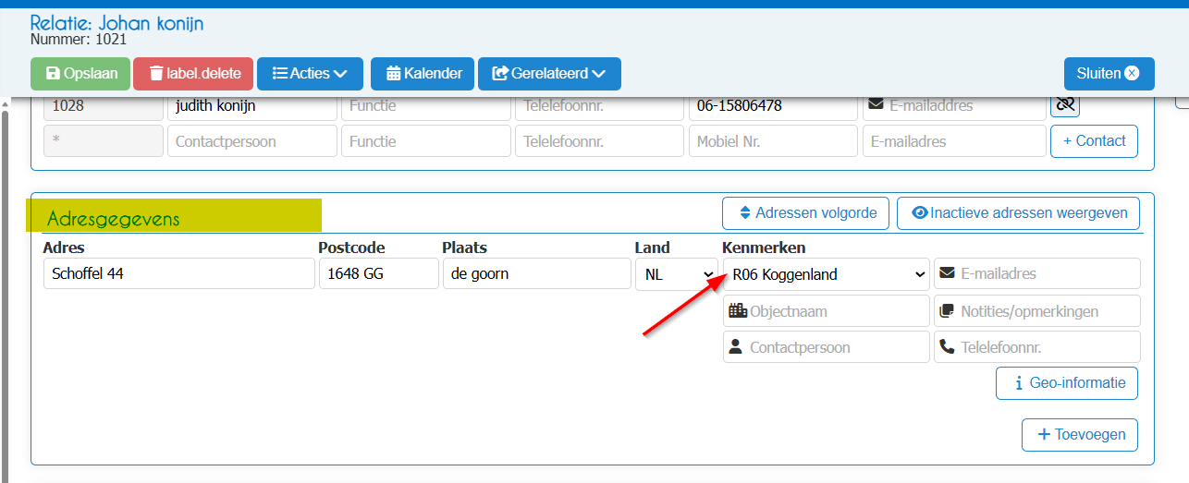
Task: Click the E-mailadres field in new contact row
Action: (954, 141)
